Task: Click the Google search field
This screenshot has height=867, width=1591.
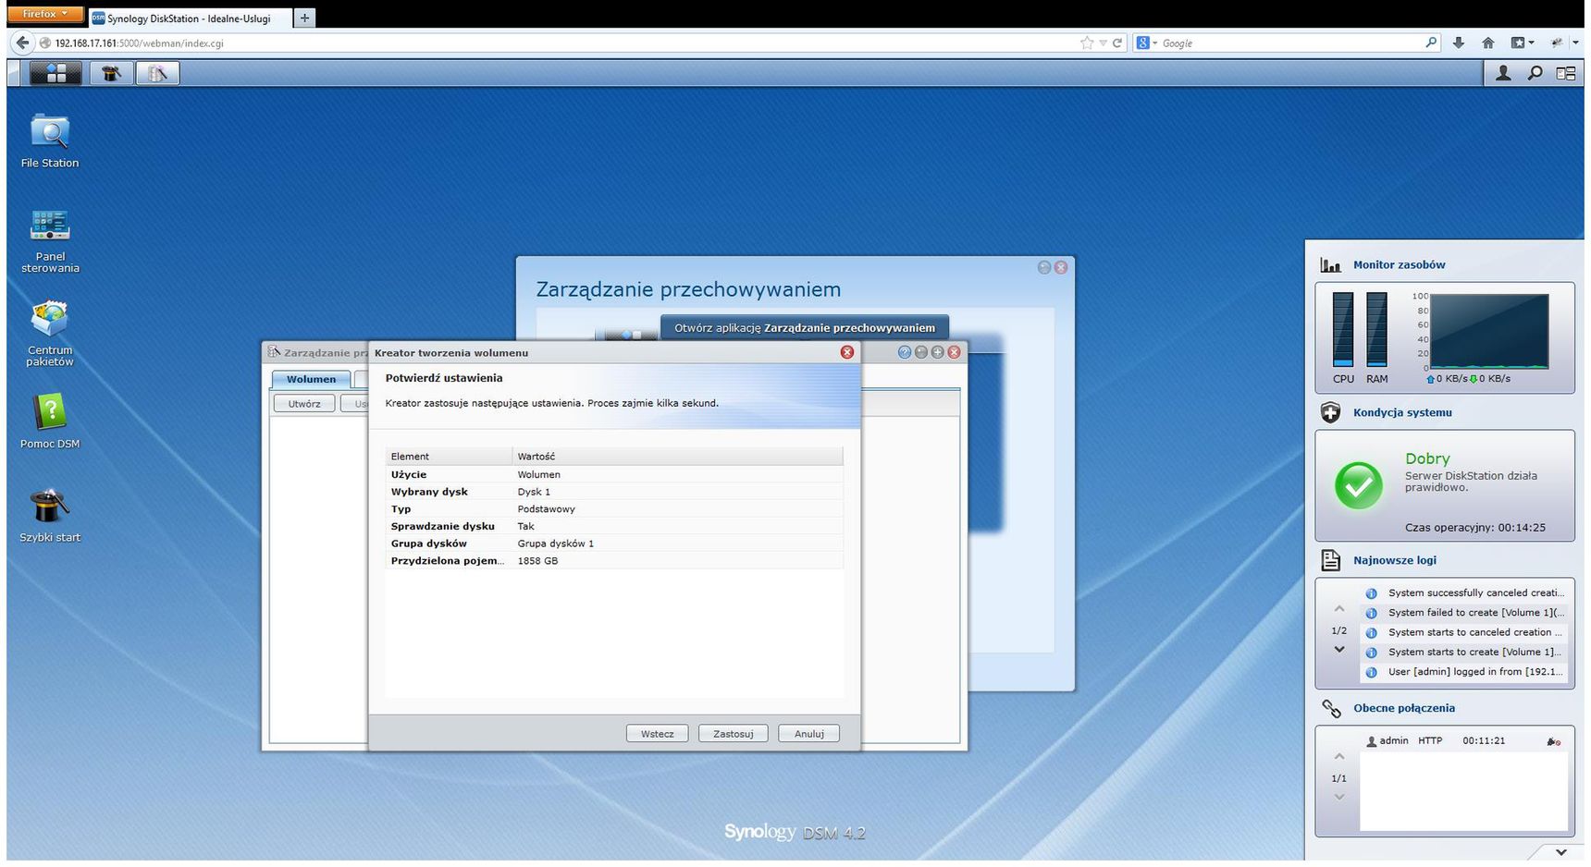Action: click(1291, 43)
